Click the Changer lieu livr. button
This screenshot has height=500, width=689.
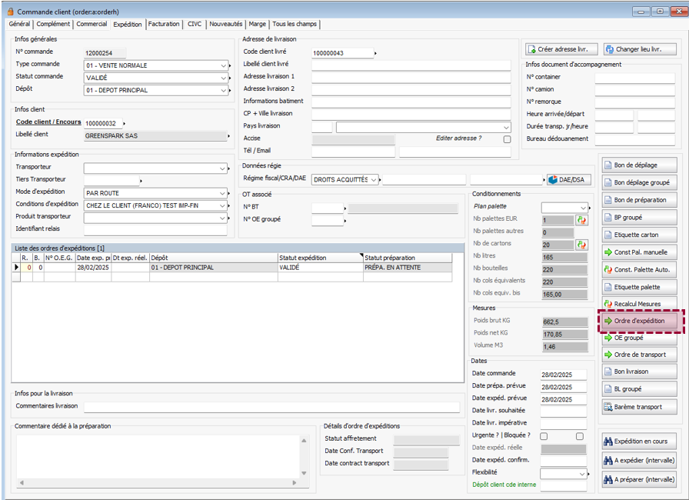click(639, 49)
